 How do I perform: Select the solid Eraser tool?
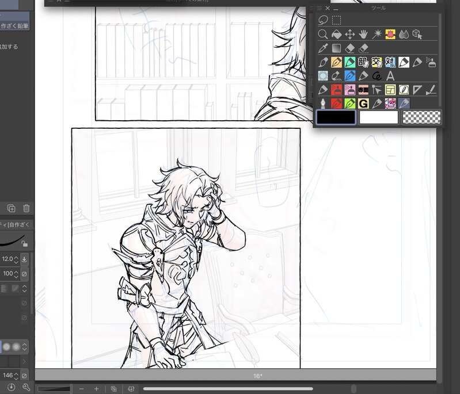pyautogui.click(x=349, y=48)
